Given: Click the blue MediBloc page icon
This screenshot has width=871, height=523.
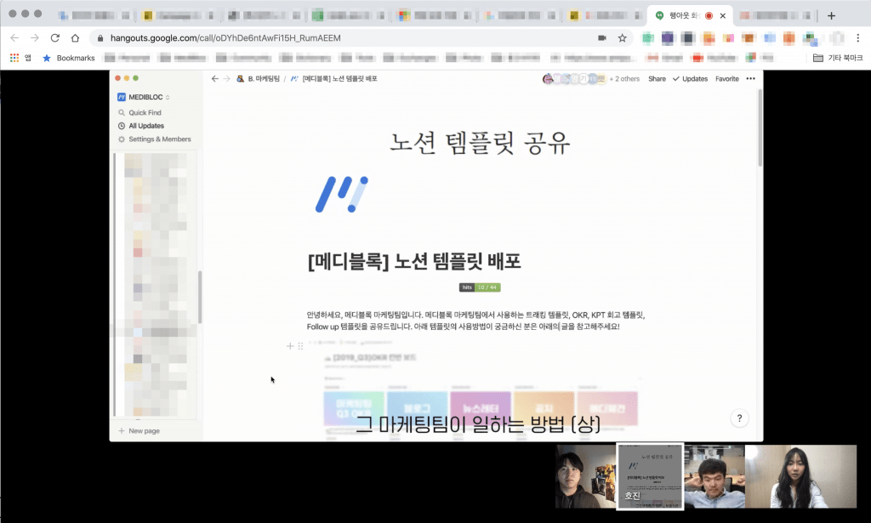Looking at the screenshot, I should 342,195.
